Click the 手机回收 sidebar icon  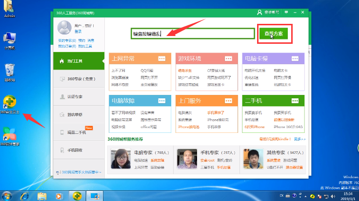coord(62,150)
